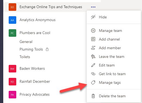This screenshot has width=142, height=103.
Task: Click the PA Privacy Advocates avatar
Action: tap(12, 95)
